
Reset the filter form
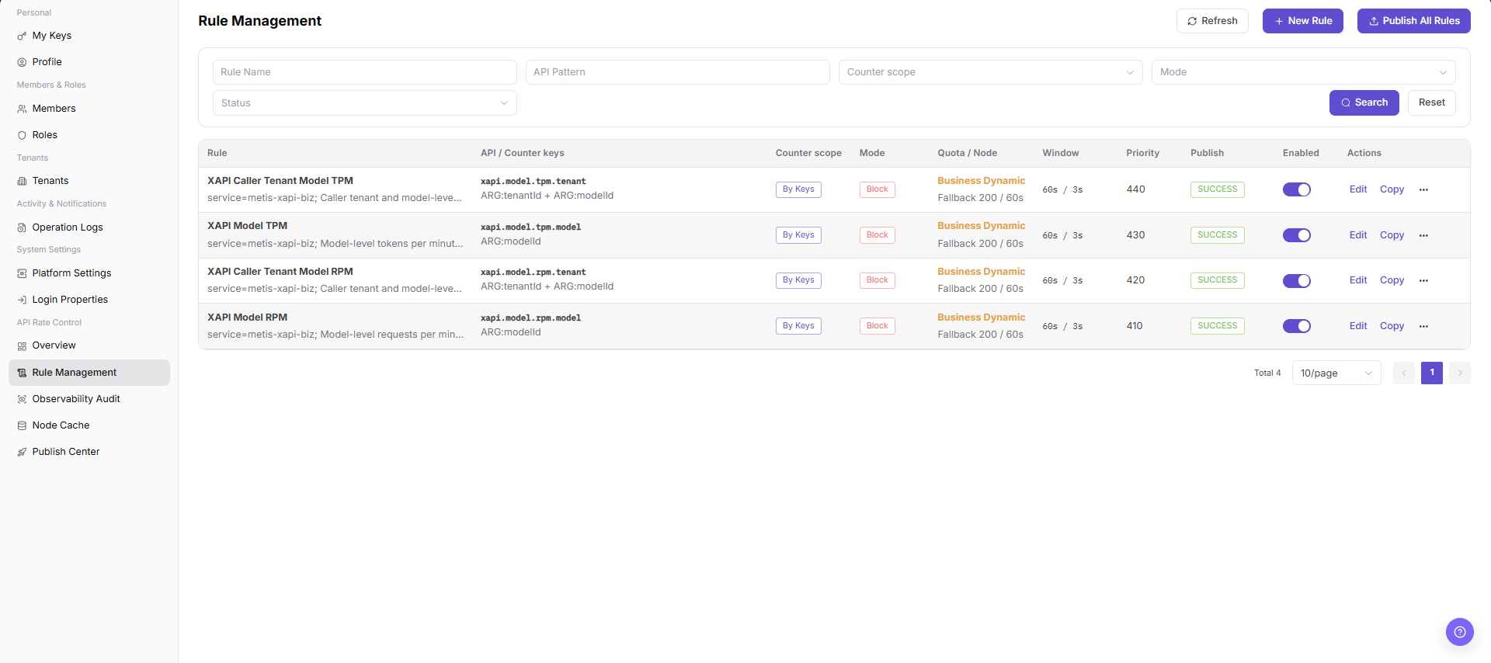pos(1431,102)
